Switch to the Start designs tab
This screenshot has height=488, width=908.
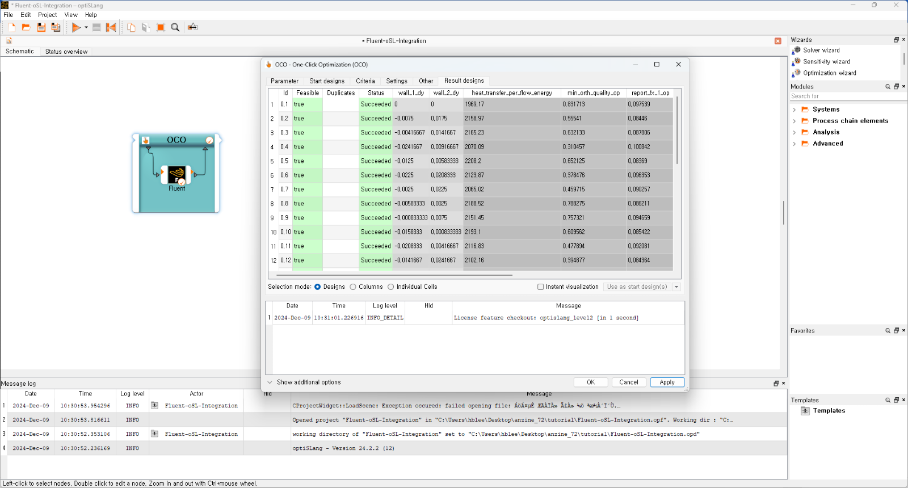click(x=327, y=81)
